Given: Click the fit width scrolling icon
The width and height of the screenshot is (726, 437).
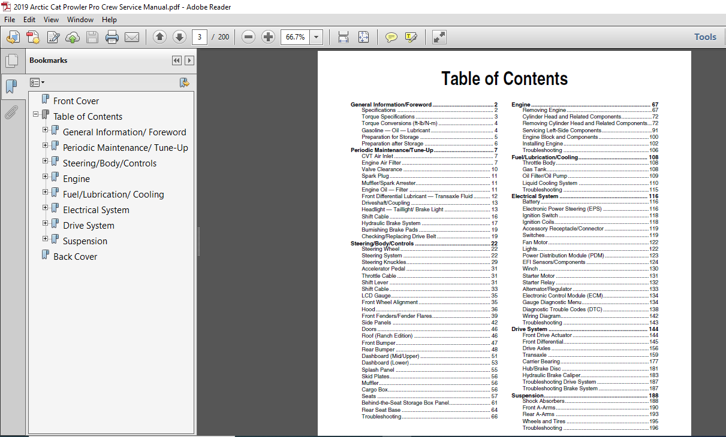Looking at the screenshot, I should [x=344, y=37].
